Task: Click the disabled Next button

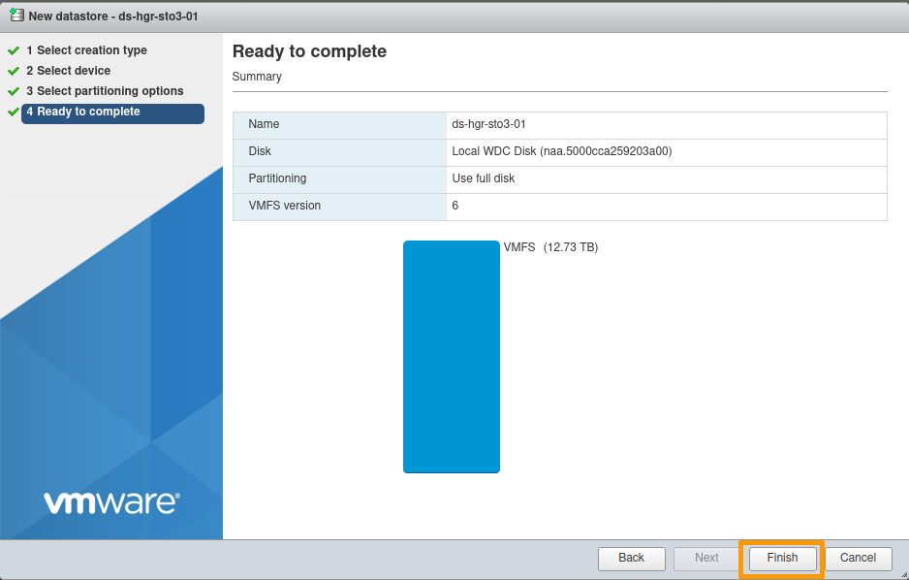Action: (706, 558)
